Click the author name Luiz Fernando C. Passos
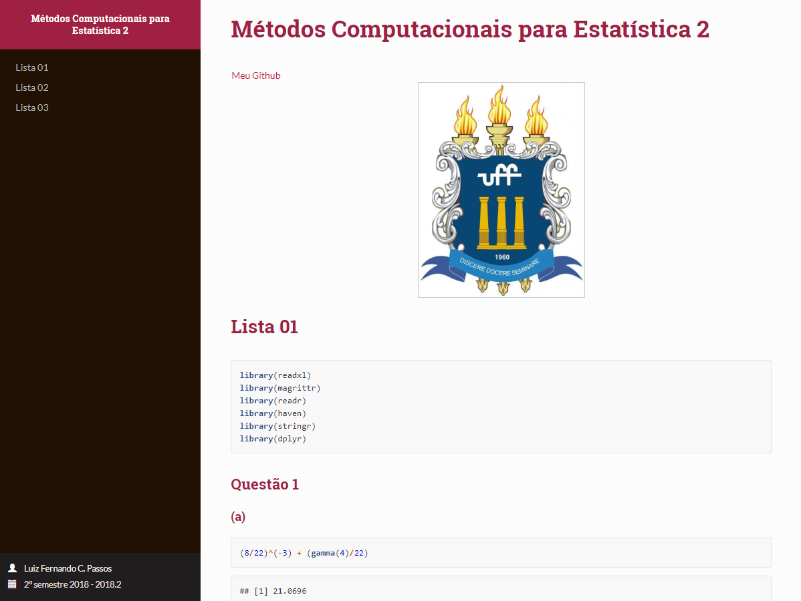 coord(68,568)
